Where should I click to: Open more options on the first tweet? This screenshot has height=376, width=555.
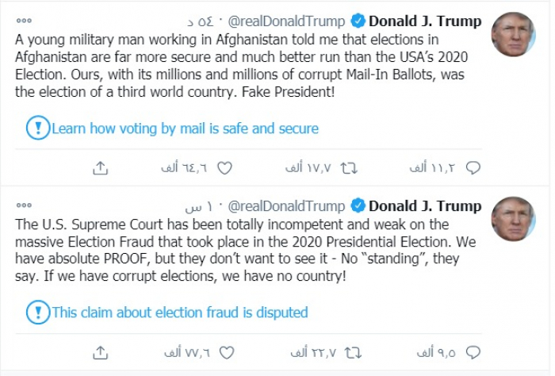[23, 21]
